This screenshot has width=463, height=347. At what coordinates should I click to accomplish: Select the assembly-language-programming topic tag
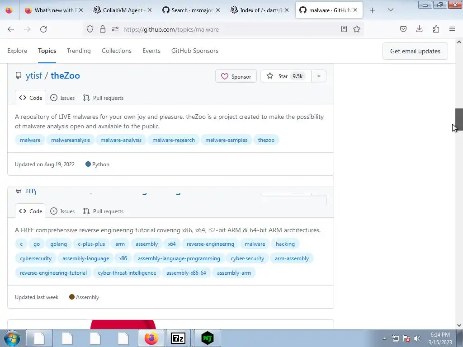click(179, 258)
